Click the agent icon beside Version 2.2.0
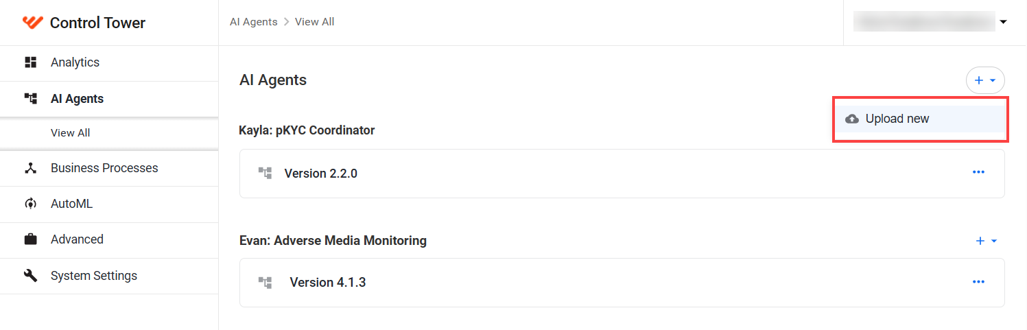The width and height of the screenshot is (1027, 330). (x=265, y=174)
